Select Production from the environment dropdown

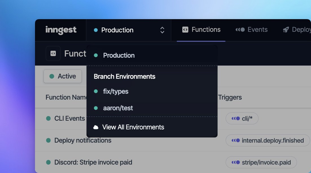coord(119,55)
